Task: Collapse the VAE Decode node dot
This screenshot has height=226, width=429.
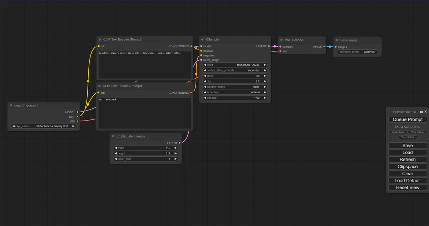Action: click(281, 40)
